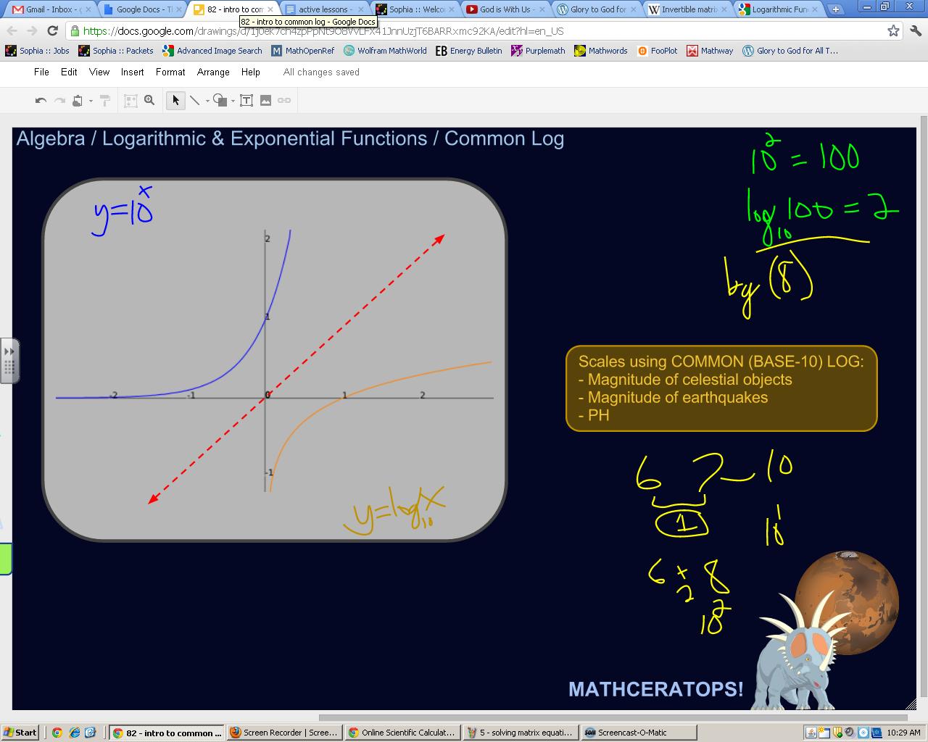The height and width of the screenshot is (742, 928).
Task: Open the Edit menu
Action: (x=69, y=72)
